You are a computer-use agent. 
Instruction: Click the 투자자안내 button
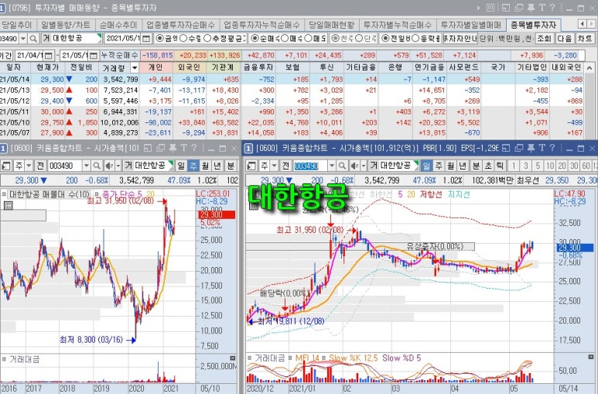click(460, 39)
